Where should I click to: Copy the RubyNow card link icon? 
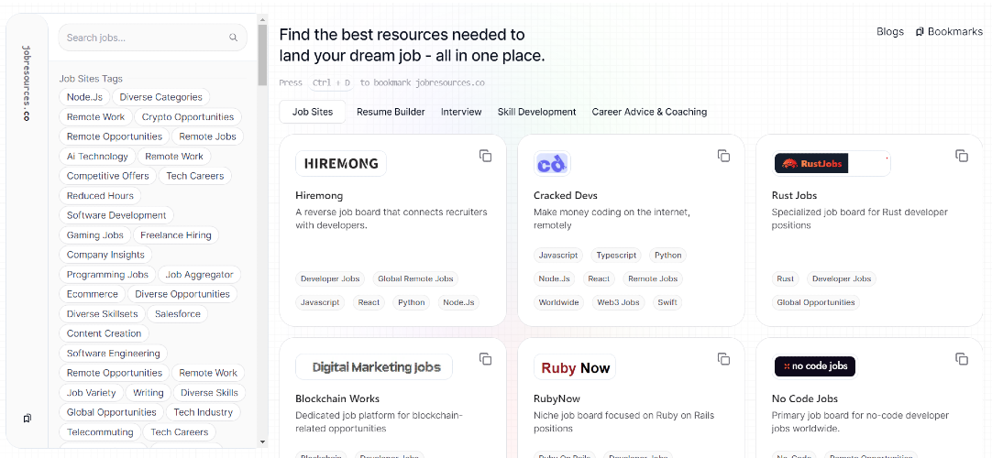[723, 359]
